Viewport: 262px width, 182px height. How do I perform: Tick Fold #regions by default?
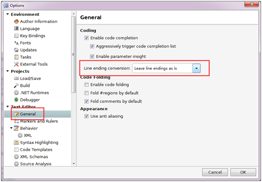86,93
